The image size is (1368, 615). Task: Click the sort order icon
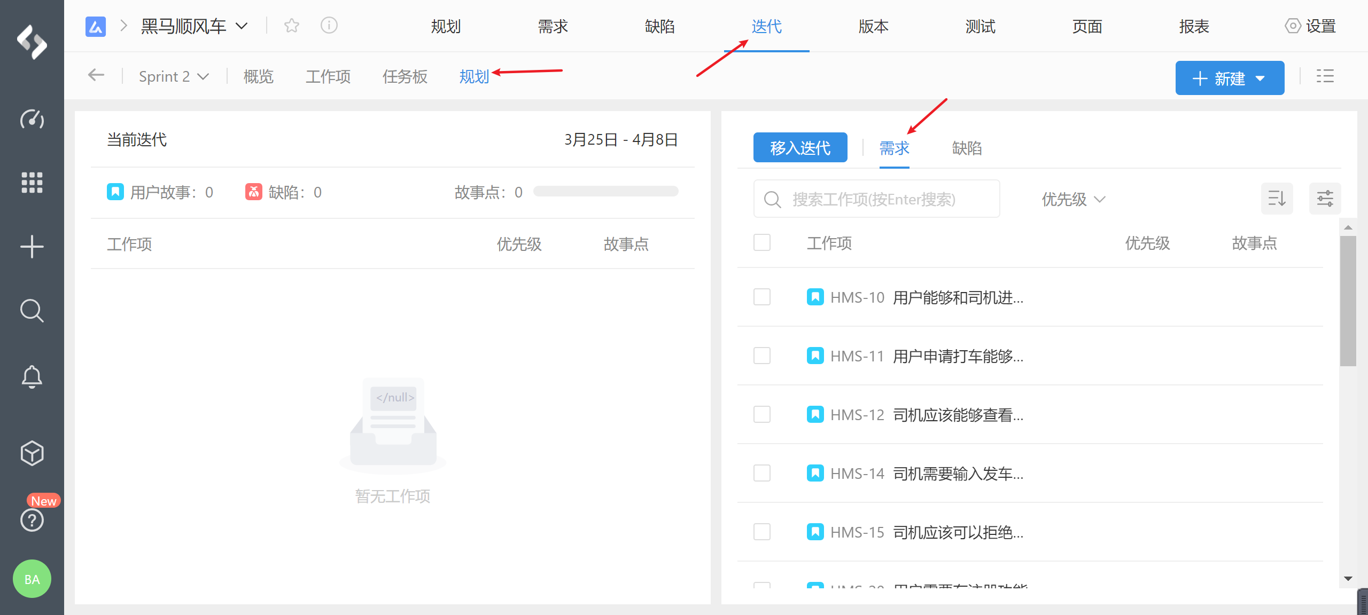click(x=1277, y=199)
